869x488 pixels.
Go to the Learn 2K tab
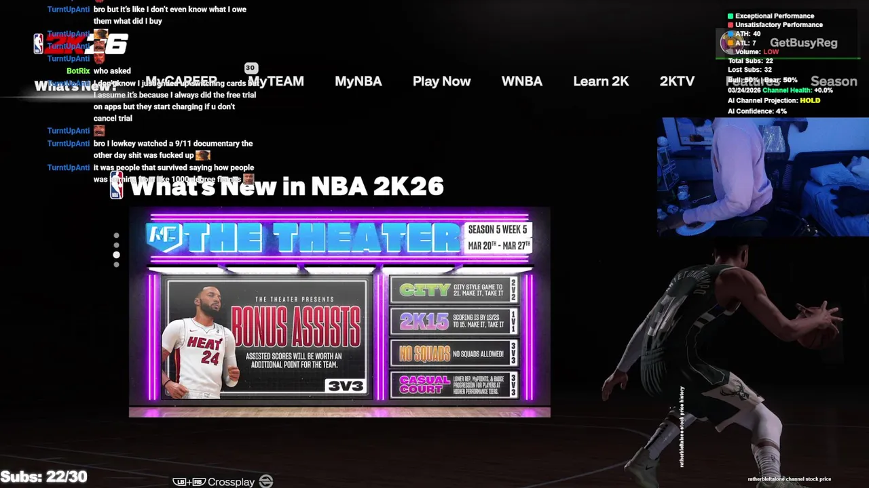point(601,81)
